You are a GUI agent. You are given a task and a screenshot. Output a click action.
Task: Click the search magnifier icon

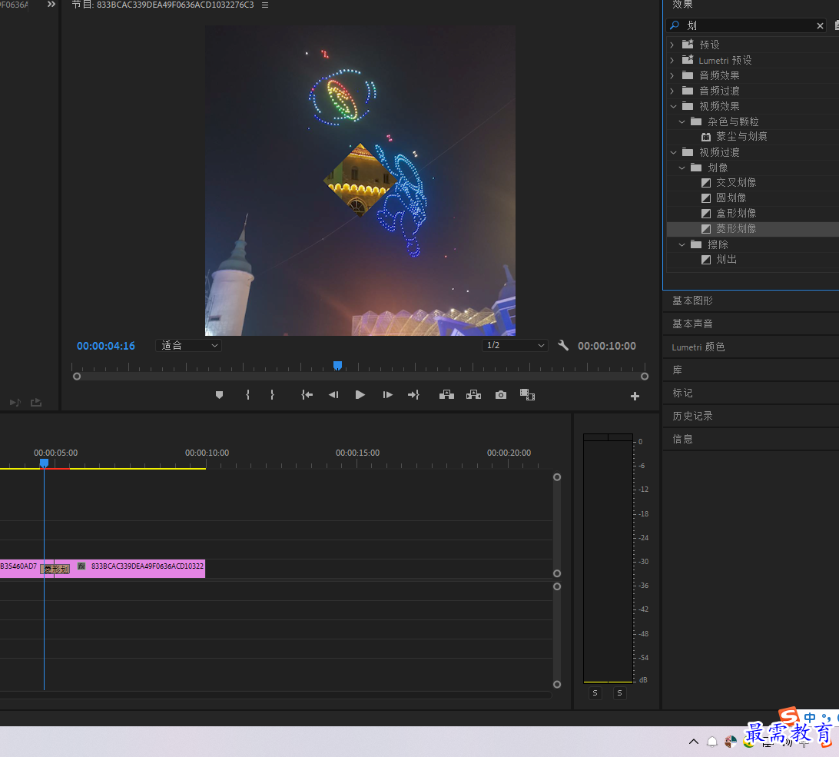point(675,25)
